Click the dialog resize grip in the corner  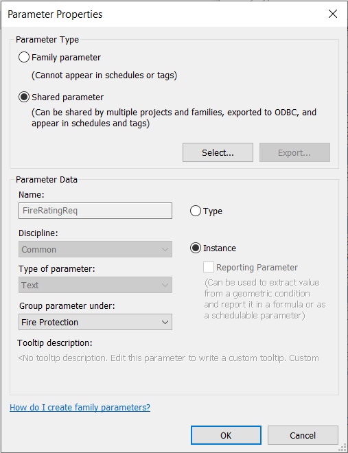[x=343, y=448]
